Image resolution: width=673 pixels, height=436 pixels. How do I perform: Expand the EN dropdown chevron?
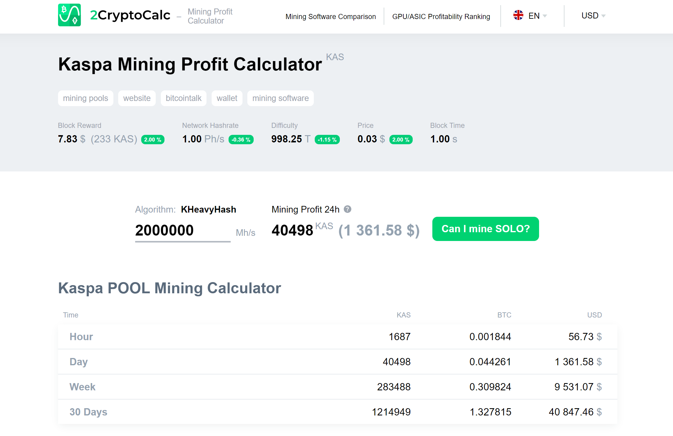(545, 16)
